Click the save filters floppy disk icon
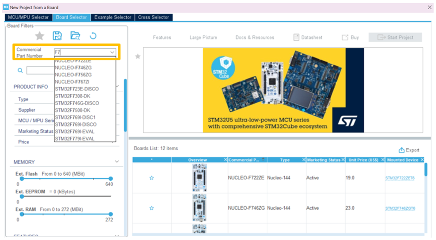436x240 pixels. coord(58,36)
